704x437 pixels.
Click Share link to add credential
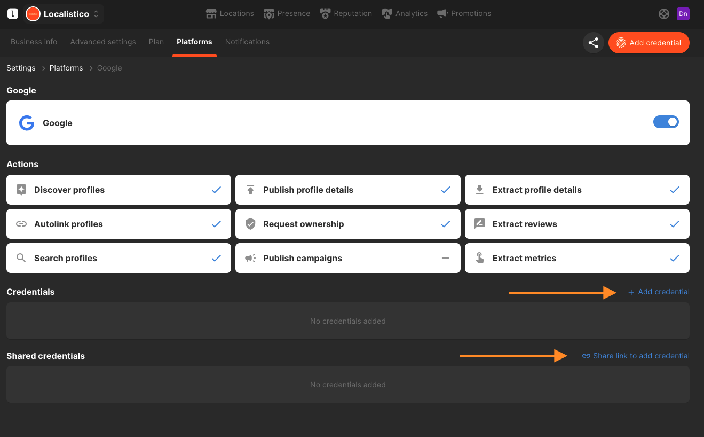636,356
